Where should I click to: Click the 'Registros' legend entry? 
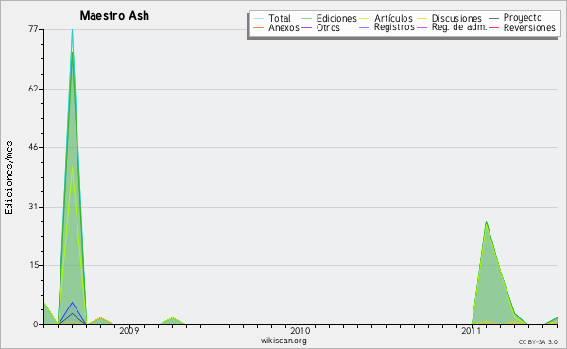394,27
